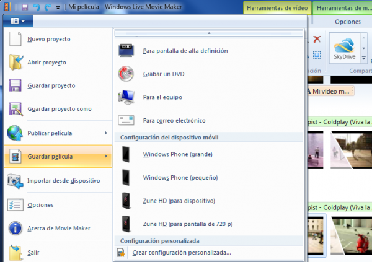Click the custom configuration star icon
This screenshot has width=372, height=262.
click(x=121, y=253)
